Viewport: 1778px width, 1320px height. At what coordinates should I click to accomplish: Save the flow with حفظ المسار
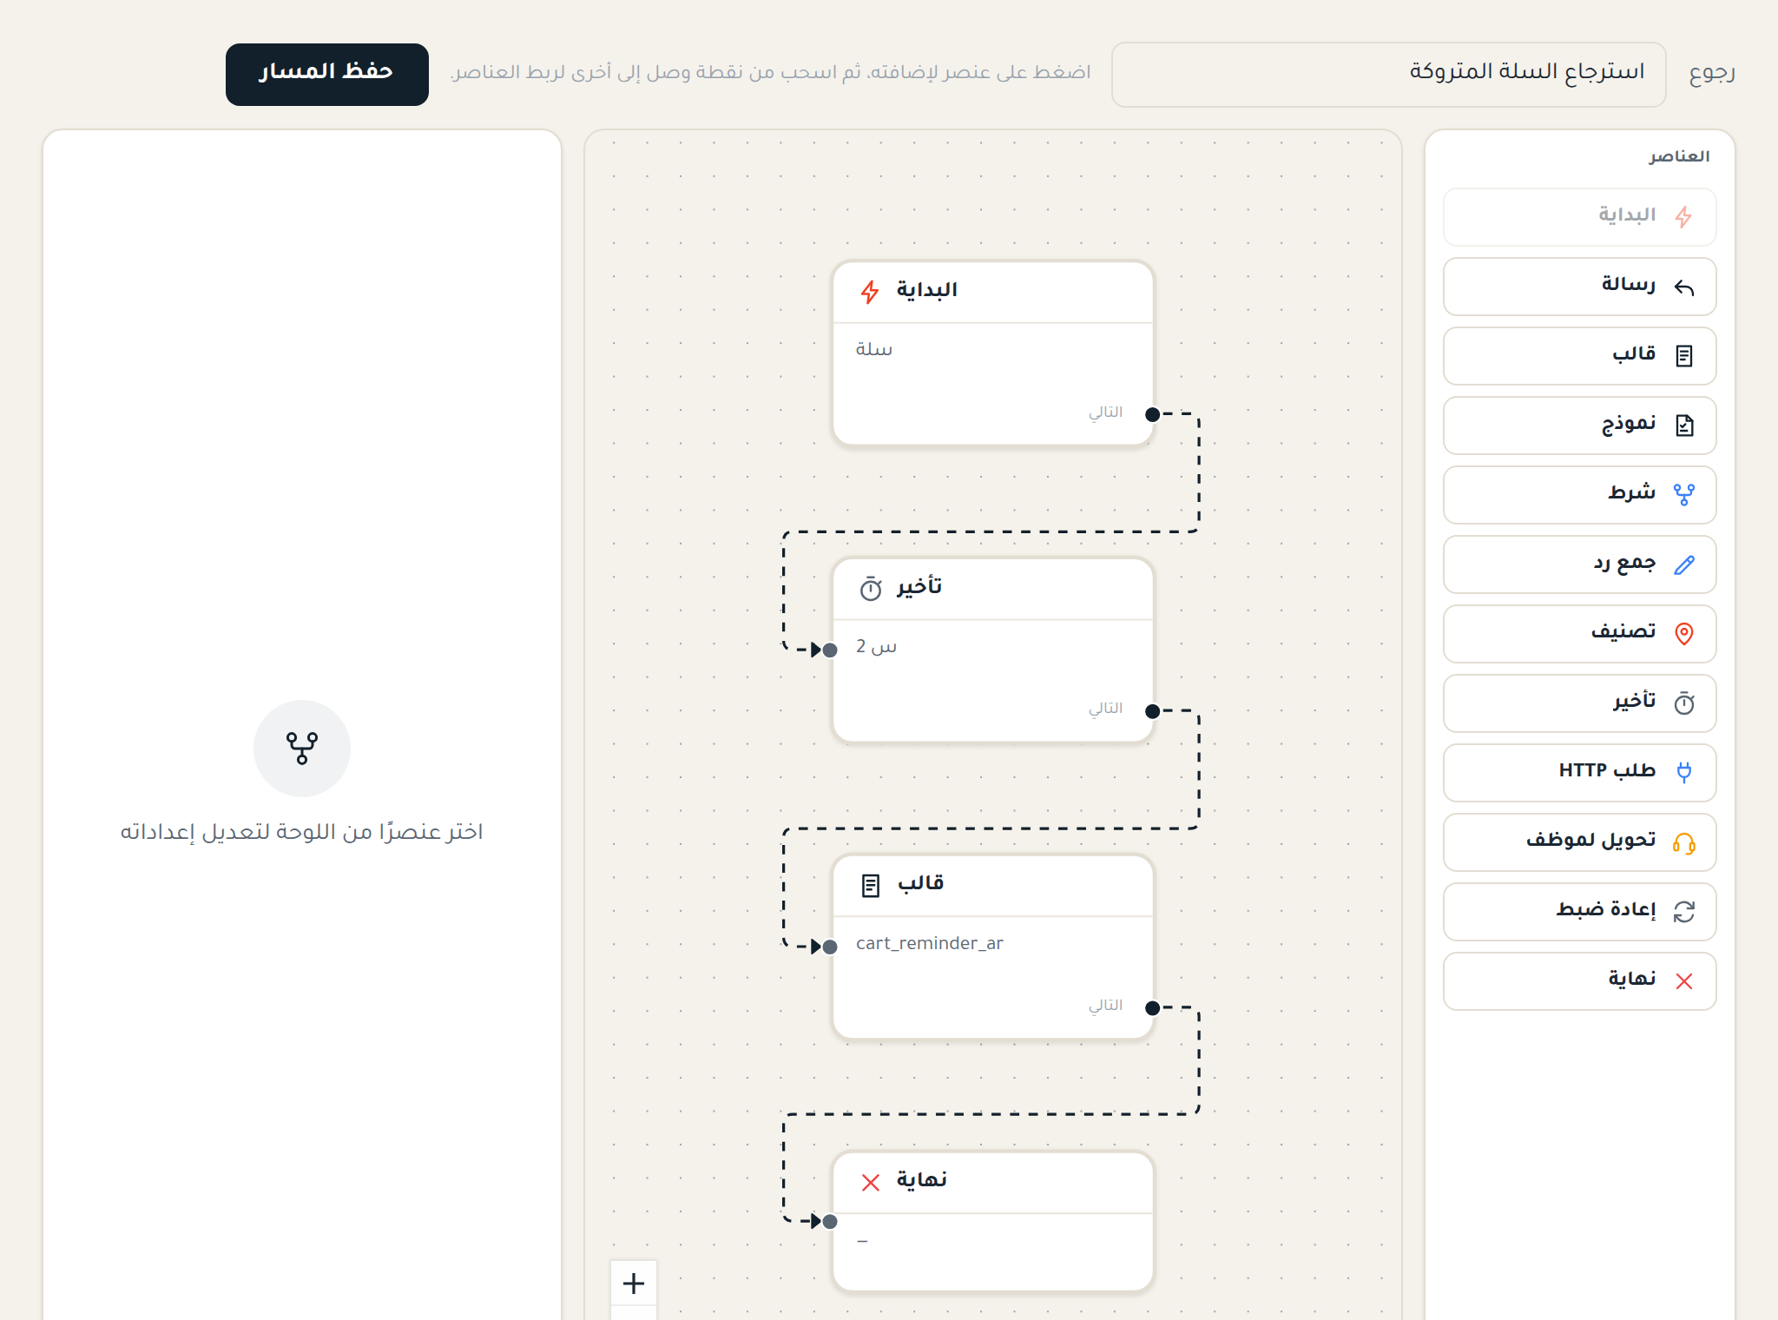pyautogui.click(x=327, y=75)
